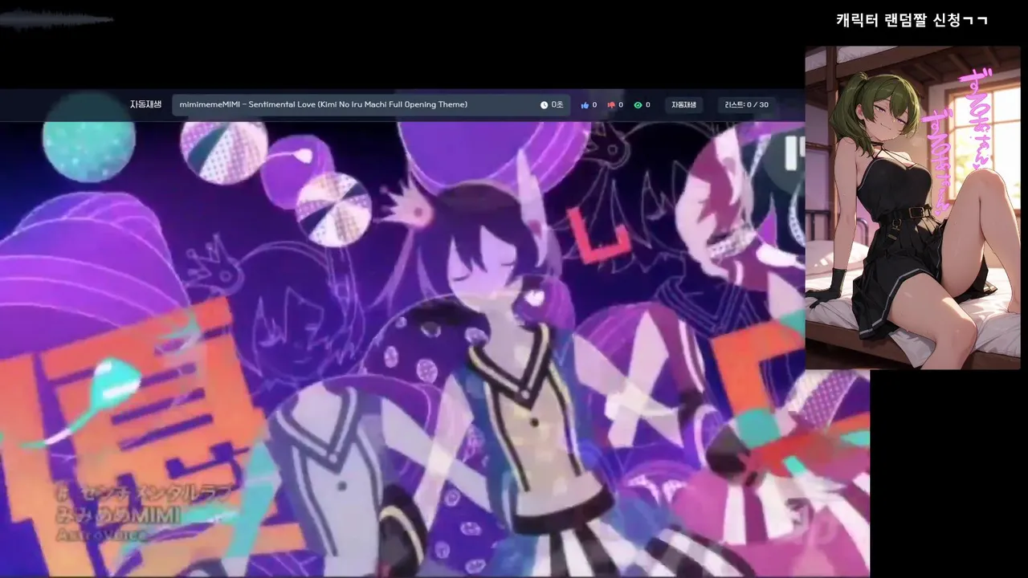Screen dimensions: 1028x578
Task: Click the song title mimimemeMIMI - Sentimental Love
Action: (x=323, y=104)
